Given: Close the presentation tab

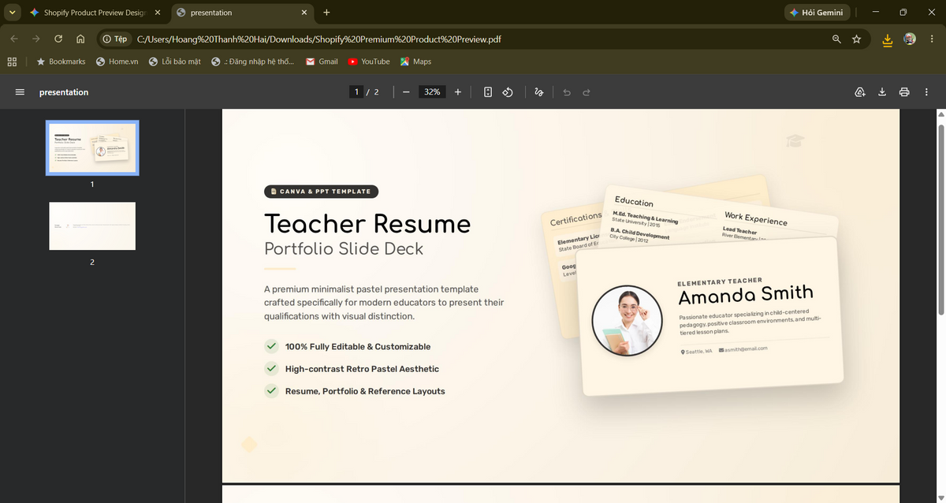Looking at the screenshot, I should point(305,13).
